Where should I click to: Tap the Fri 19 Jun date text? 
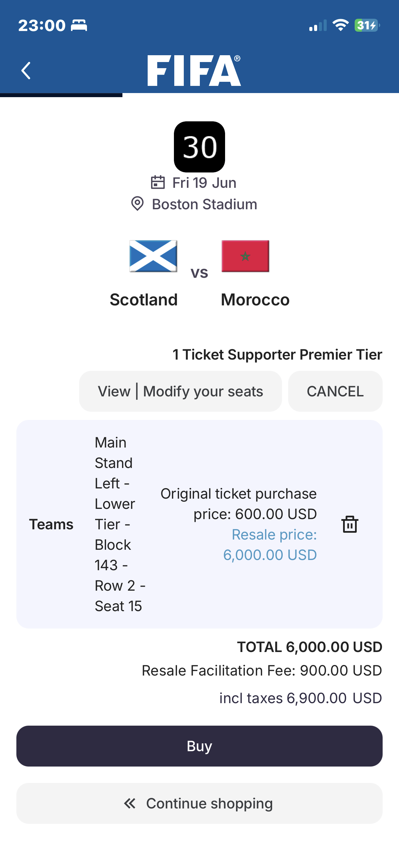click(204, 183)
